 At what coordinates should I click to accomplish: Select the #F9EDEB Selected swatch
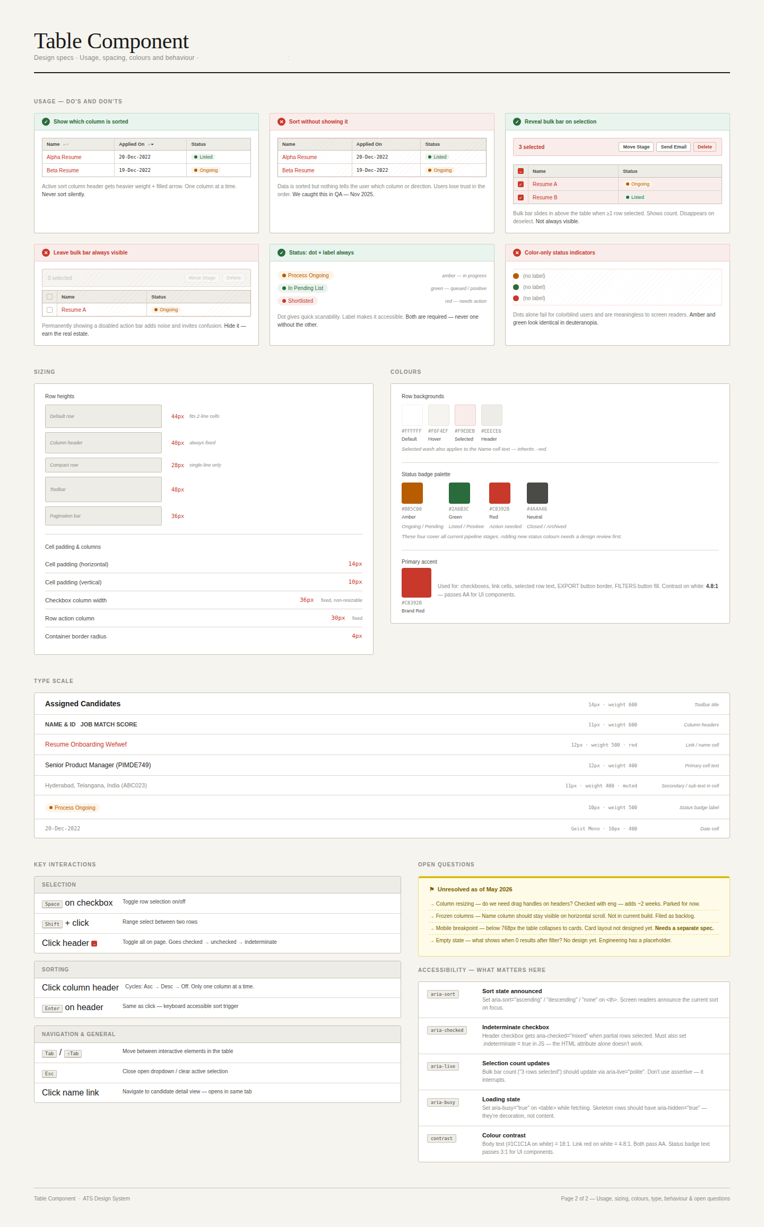click(465, 415)
